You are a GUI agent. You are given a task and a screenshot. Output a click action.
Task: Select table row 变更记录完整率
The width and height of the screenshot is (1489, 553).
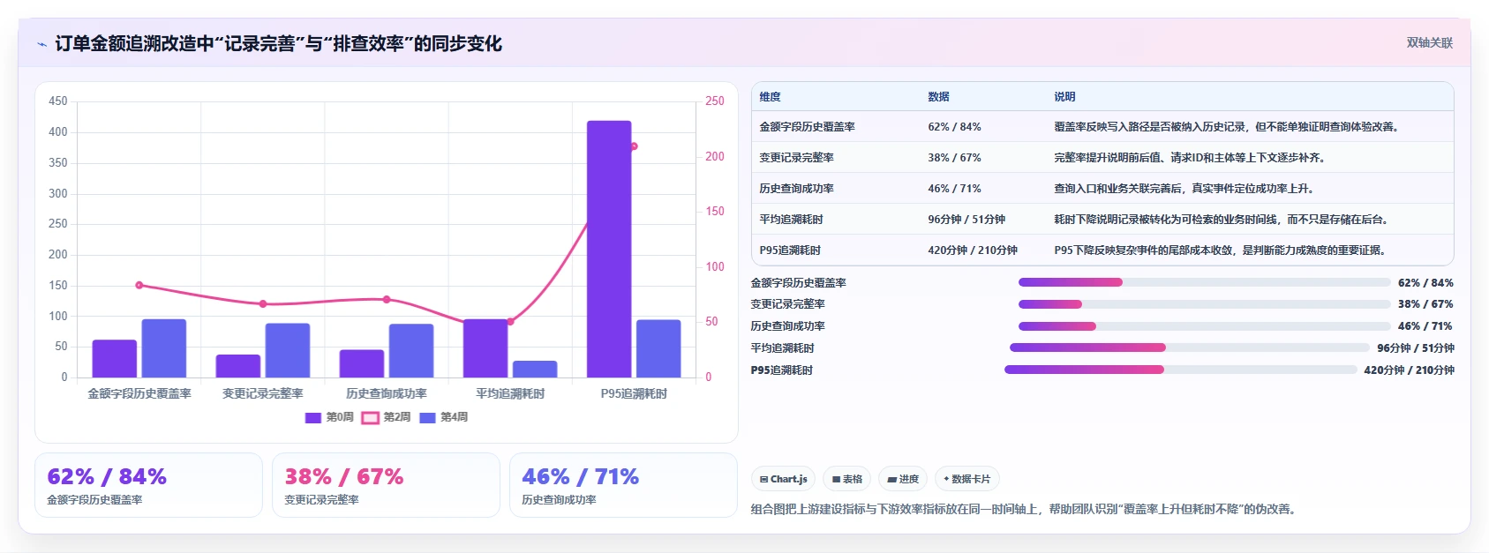[x=1102, y=158]
